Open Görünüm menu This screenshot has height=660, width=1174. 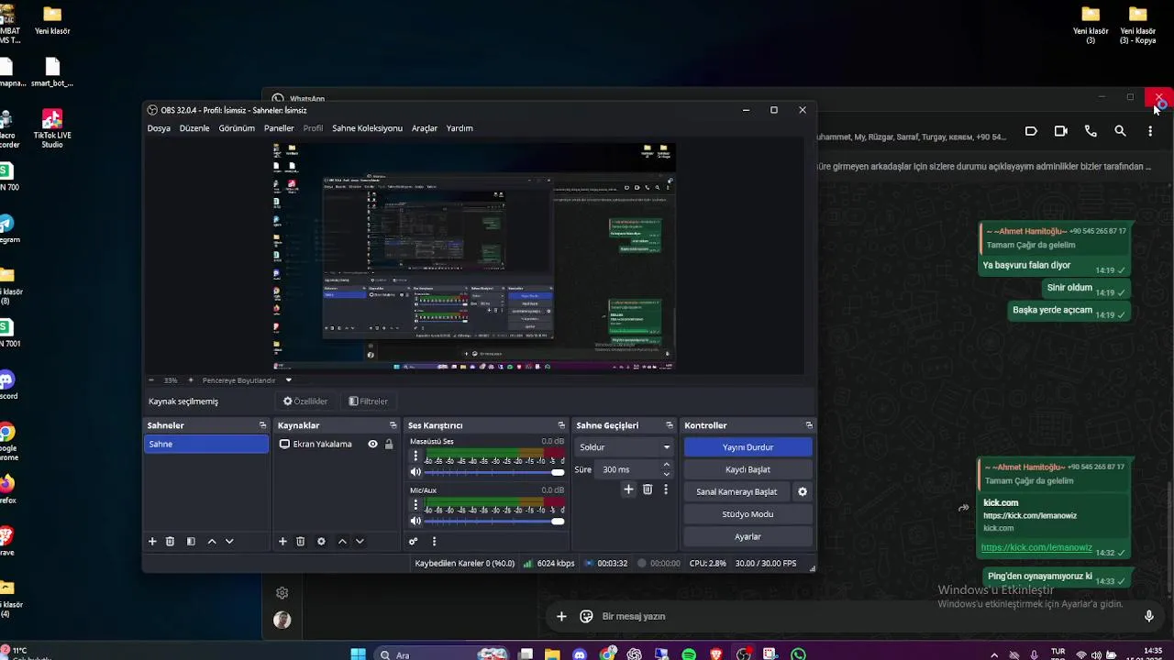[x=237, y=128]
